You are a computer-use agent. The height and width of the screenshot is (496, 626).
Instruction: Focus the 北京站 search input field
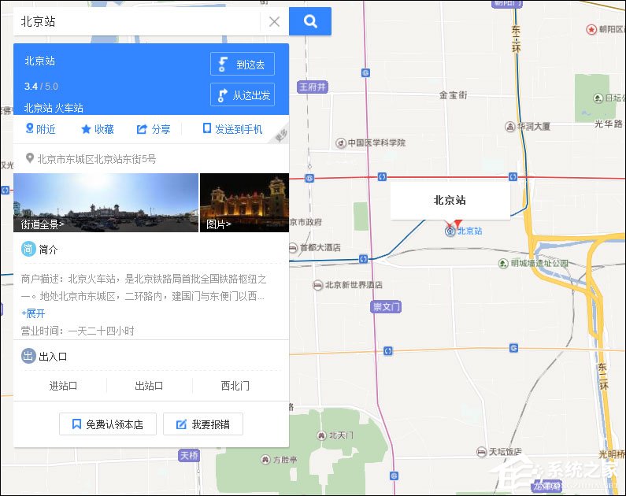click(x=136, y=21)
